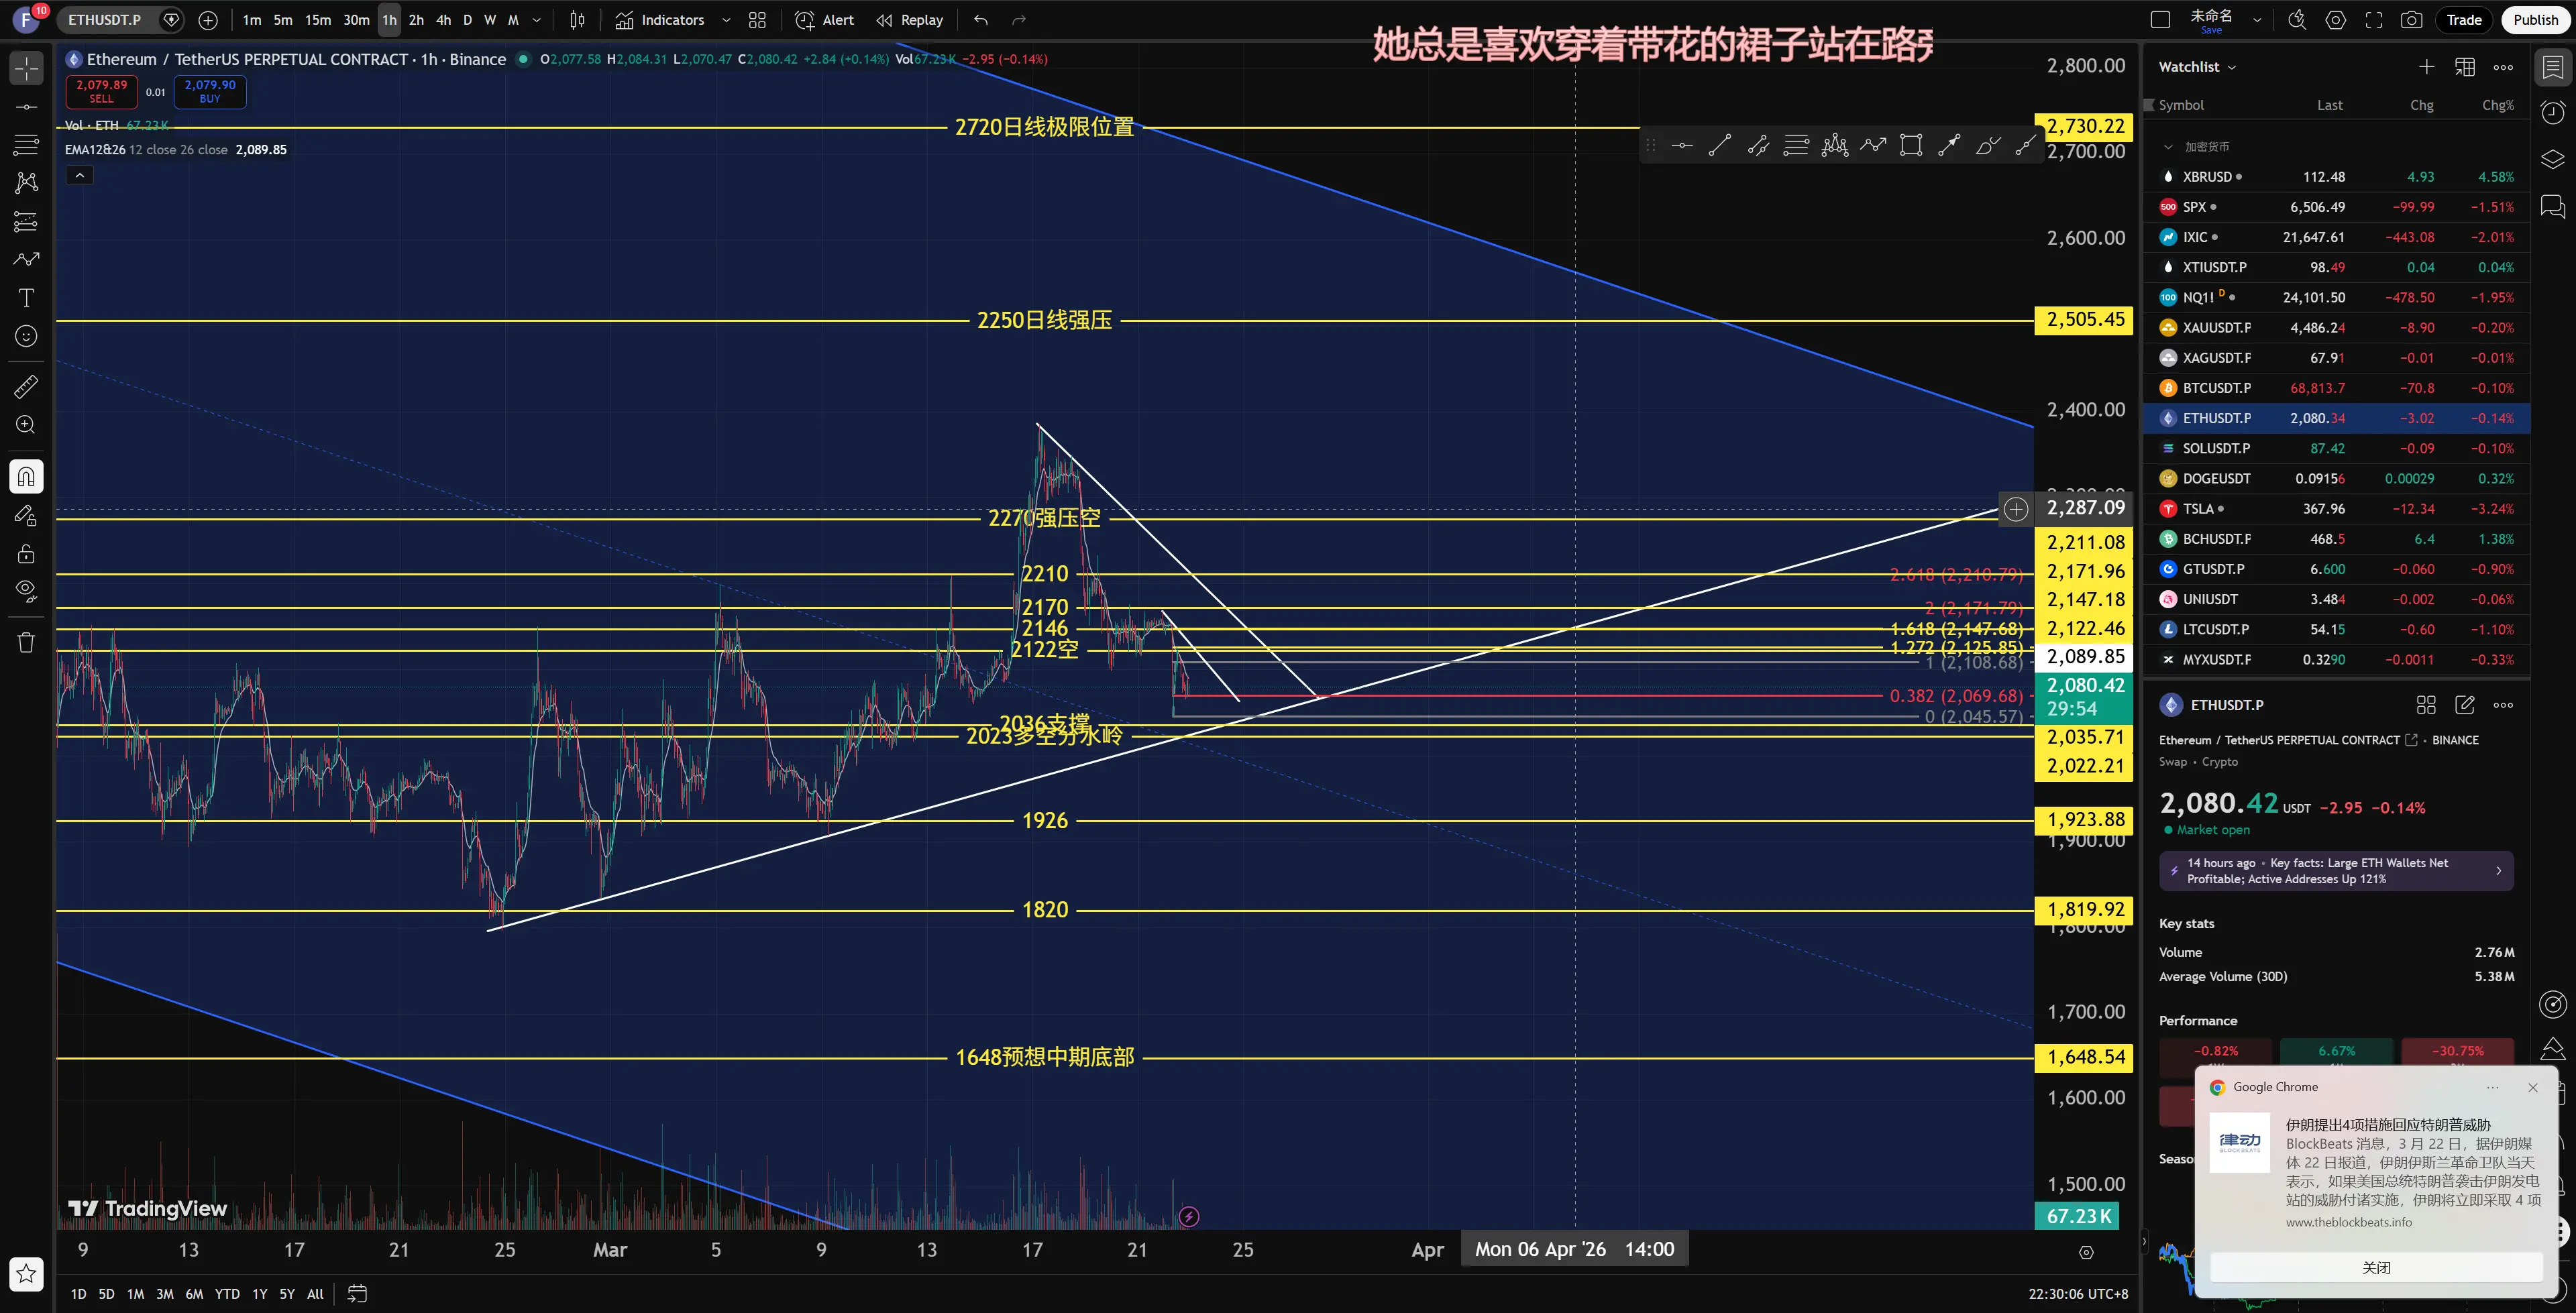Select the Text drawing tool

(x=26, y=298)
